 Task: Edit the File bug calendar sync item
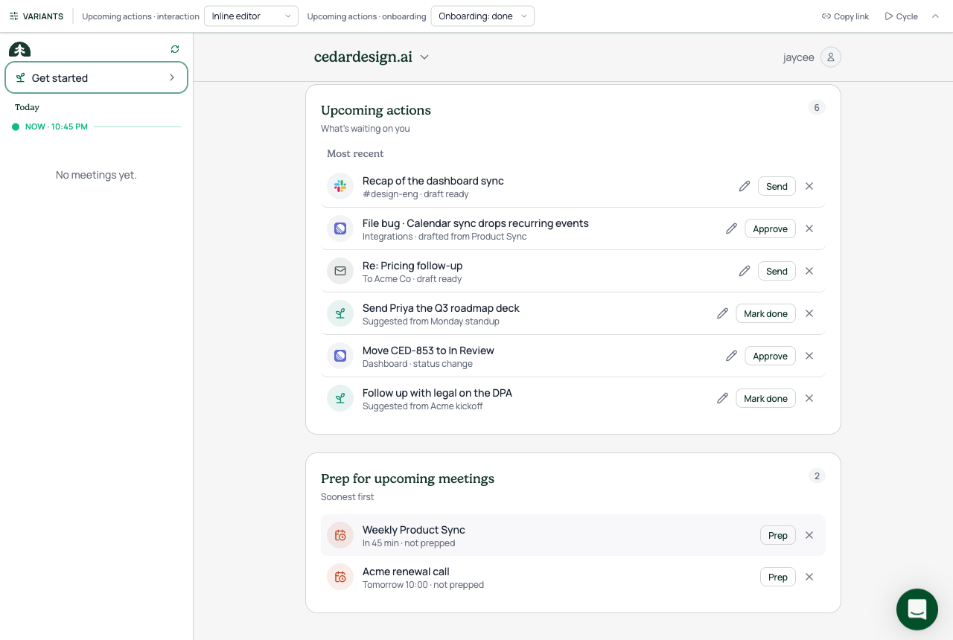click(x=731, y=228)
